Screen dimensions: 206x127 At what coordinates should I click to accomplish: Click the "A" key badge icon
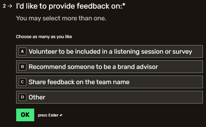pyautogui.click(x=22, y=51)
